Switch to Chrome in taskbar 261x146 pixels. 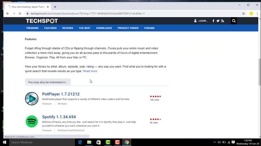(x=127, y=142)
